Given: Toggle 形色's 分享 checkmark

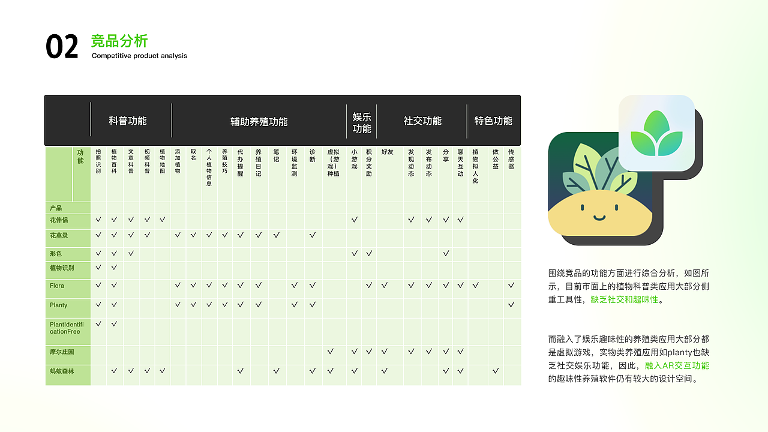Looking at the screenshot, I should (x=445, y=253).
